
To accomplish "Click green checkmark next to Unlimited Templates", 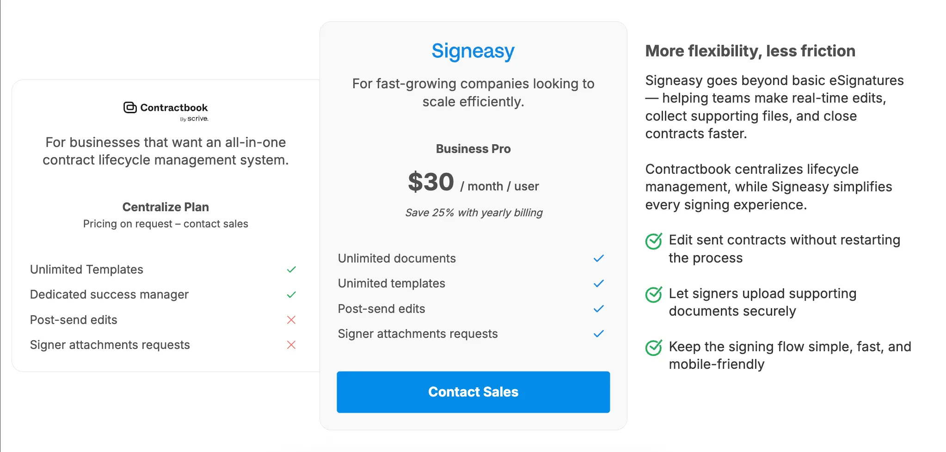I will tap(291, 269).
